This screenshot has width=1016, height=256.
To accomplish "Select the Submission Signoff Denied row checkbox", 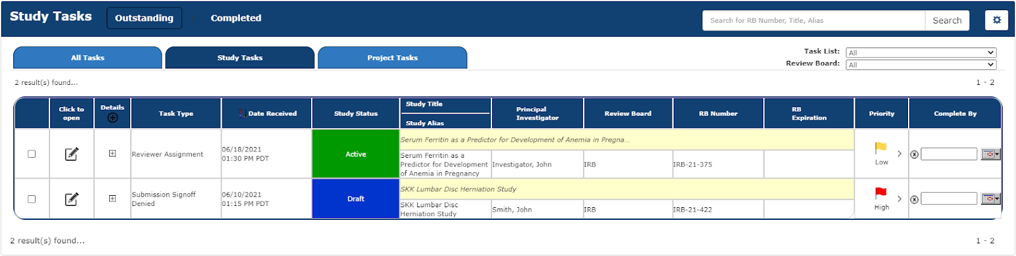I will click(x=32, y=199).
